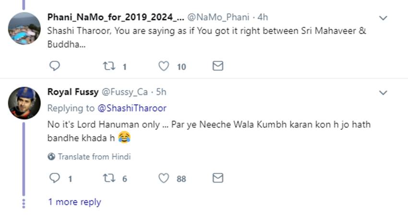This screenshot has height=218, width=408.
Task: Like the tweet with 88 likes
Action: [164, 178]
